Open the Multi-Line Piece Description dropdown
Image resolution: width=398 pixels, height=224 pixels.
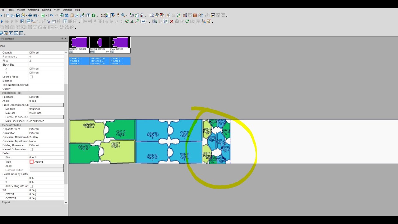pyautogui.click(x=46, y=121)
